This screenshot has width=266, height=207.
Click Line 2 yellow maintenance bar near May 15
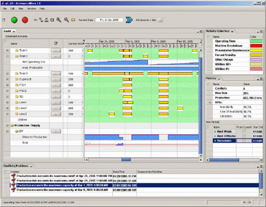[x=180, y=108]
